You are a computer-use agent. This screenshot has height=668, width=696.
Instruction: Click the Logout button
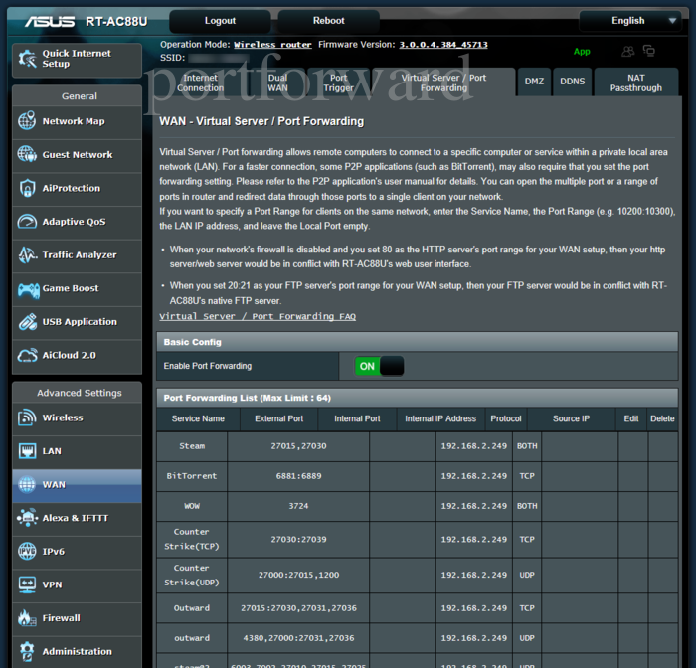coord(220,21)
